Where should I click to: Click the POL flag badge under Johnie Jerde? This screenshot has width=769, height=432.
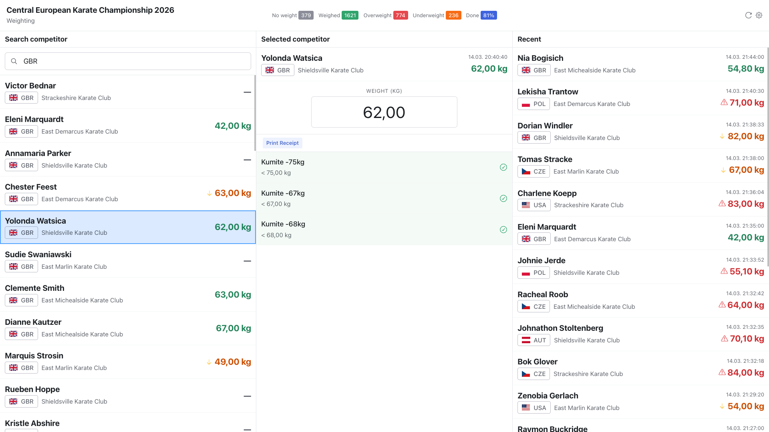(533, 272)
